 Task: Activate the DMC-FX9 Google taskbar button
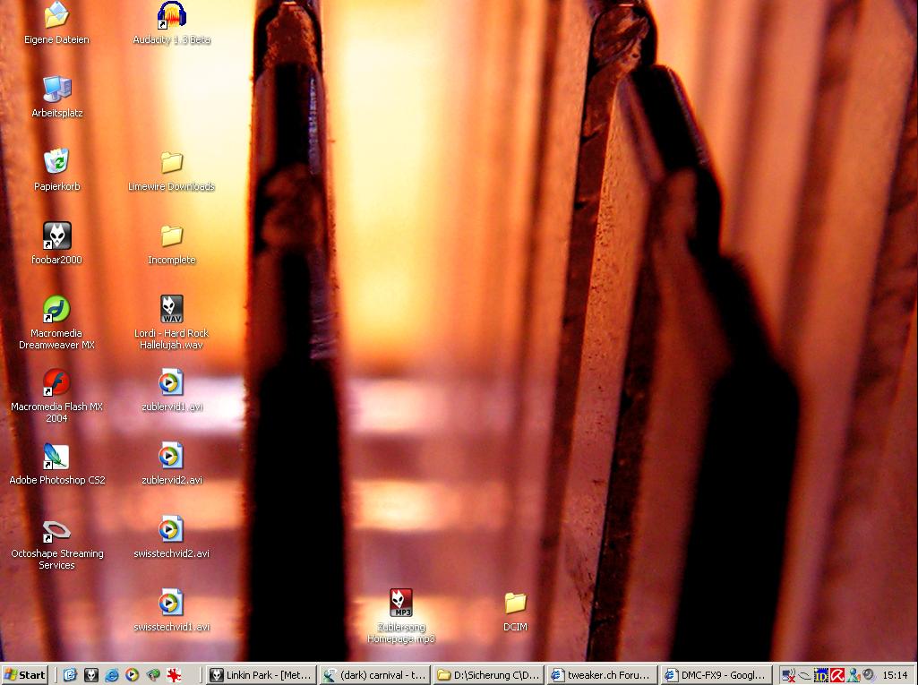tap(716, 675)
